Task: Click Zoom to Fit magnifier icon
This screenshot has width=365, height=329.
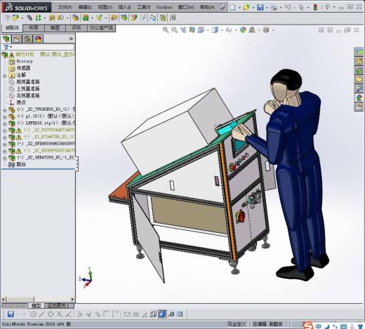Action: pos(166,30)
